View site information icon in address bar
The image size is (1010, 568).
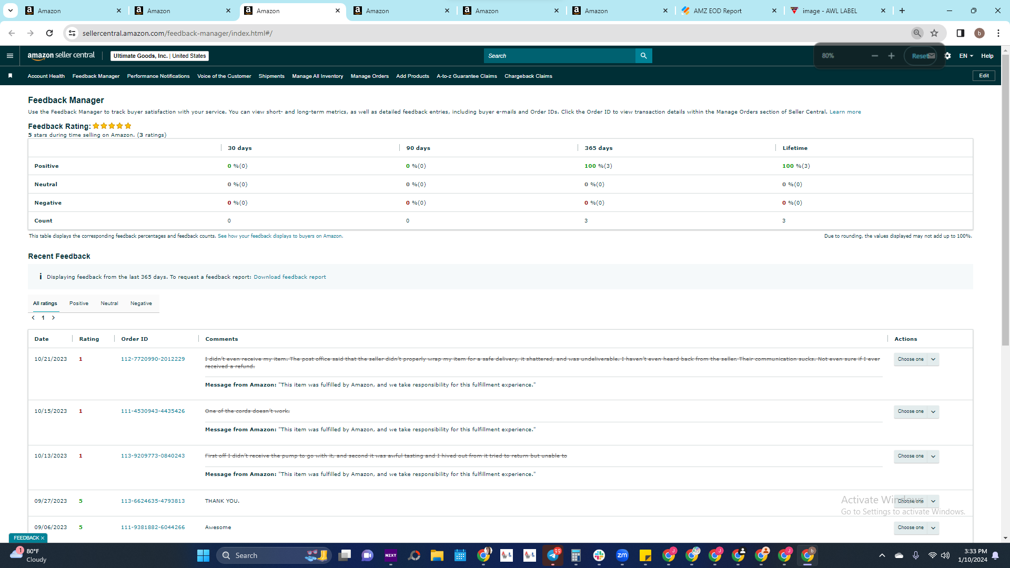pyautogui.click(x=72, y=33)
